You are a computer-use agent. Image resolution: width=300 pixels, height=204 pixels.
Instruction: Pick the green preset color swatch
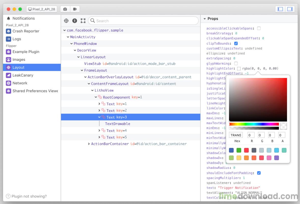(x=239, y=150)
